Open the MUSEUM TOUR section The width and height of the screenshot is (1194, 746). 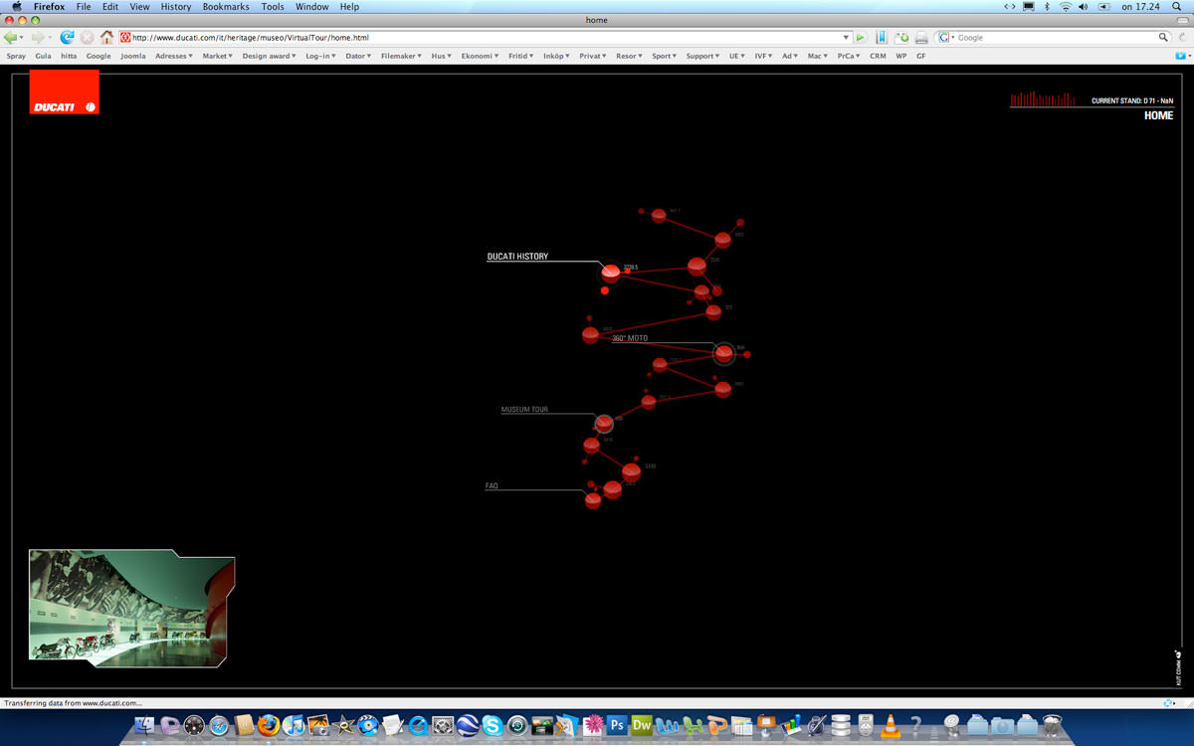[x=524, y=410]
